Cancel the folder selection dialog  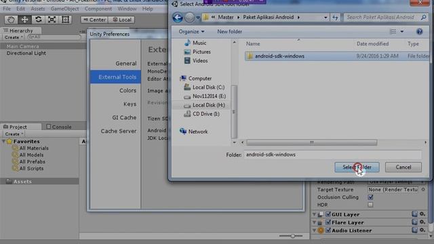pyautogui.click(x=403, y=167)
